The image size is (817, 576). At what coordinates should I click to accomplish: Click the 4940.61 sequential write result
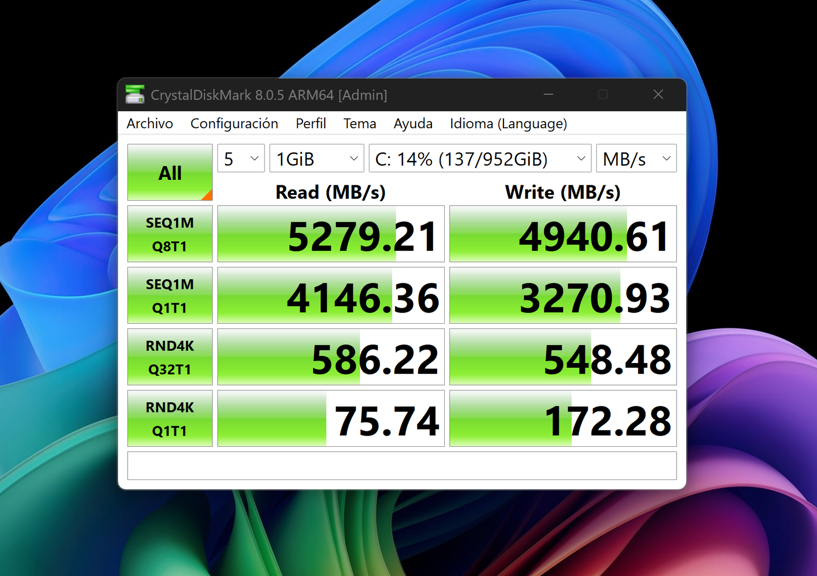pyautogui.click(x=563, y=234)
